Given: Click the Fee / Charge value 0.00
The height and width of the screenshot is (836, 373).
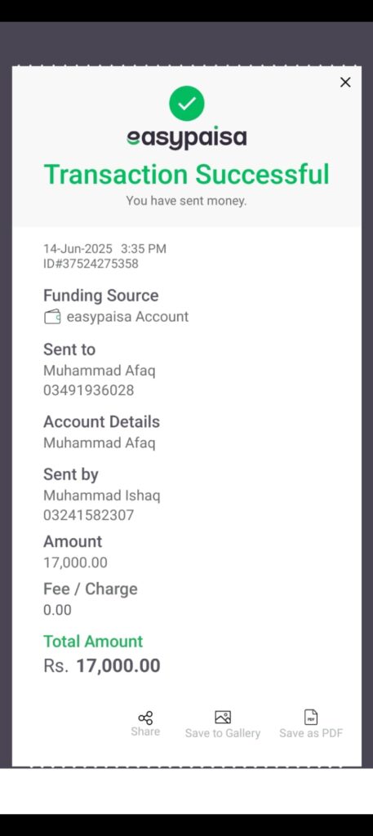Looking at the screenshot, I should coord(57,610).
